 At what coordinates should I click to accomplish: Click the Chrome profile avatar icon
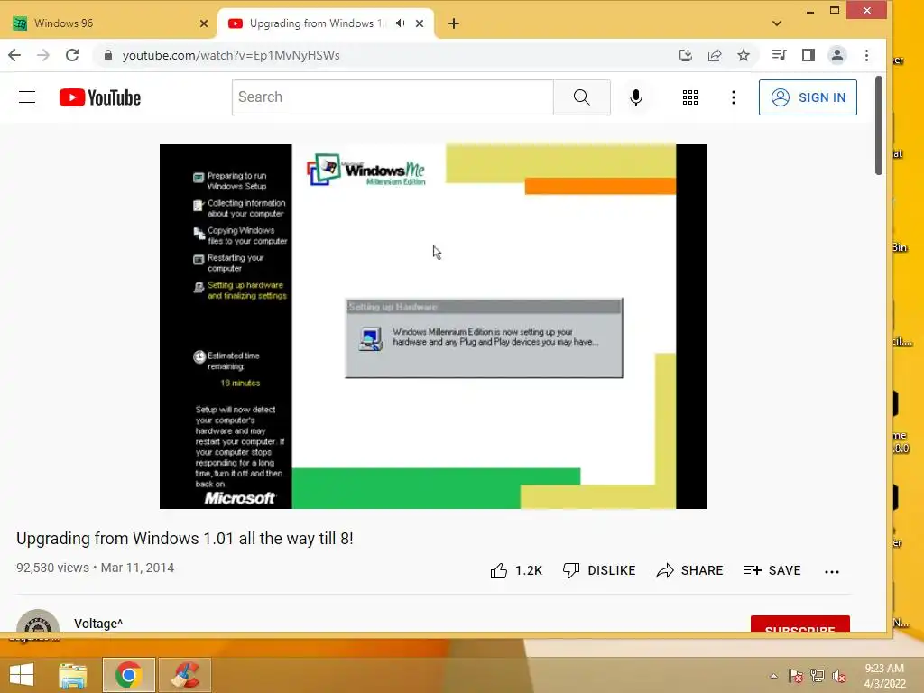[836, 55]
